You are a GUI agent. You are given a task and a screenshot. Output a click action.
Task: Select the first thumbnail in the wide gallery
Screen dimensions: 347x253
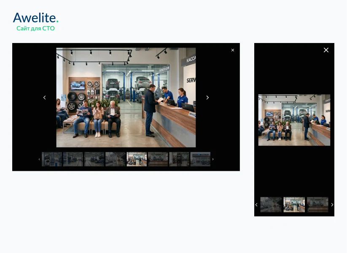coord(52,159)
